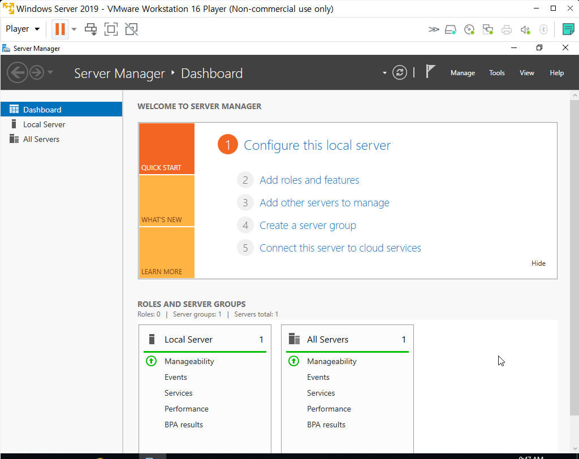Click the sound card device icon
The width and height of the screenshot is (579, 459).
[525, 29]
